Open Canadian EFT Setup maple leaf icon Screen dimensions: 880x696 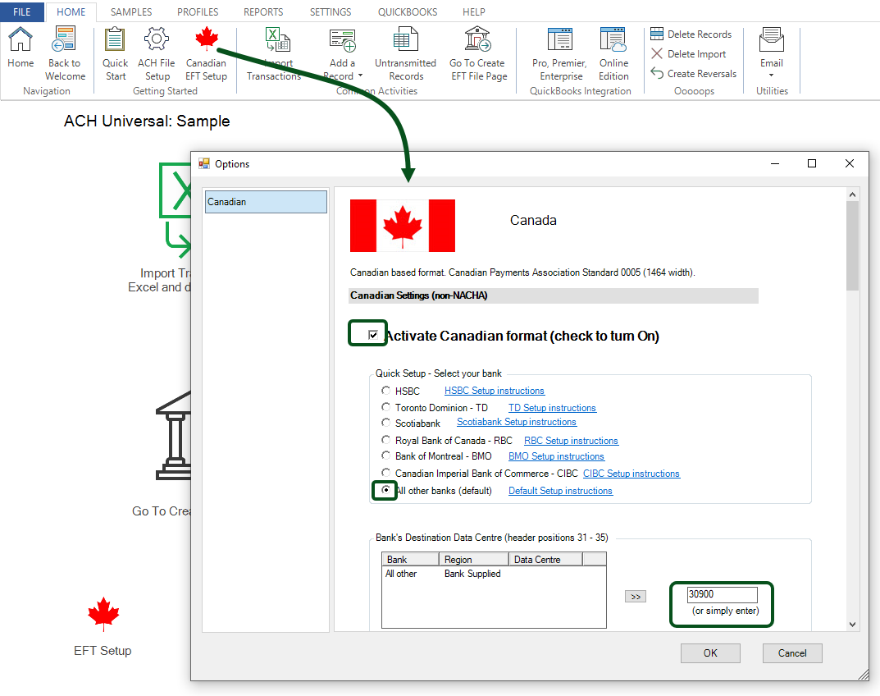click(x=206, y=39)
